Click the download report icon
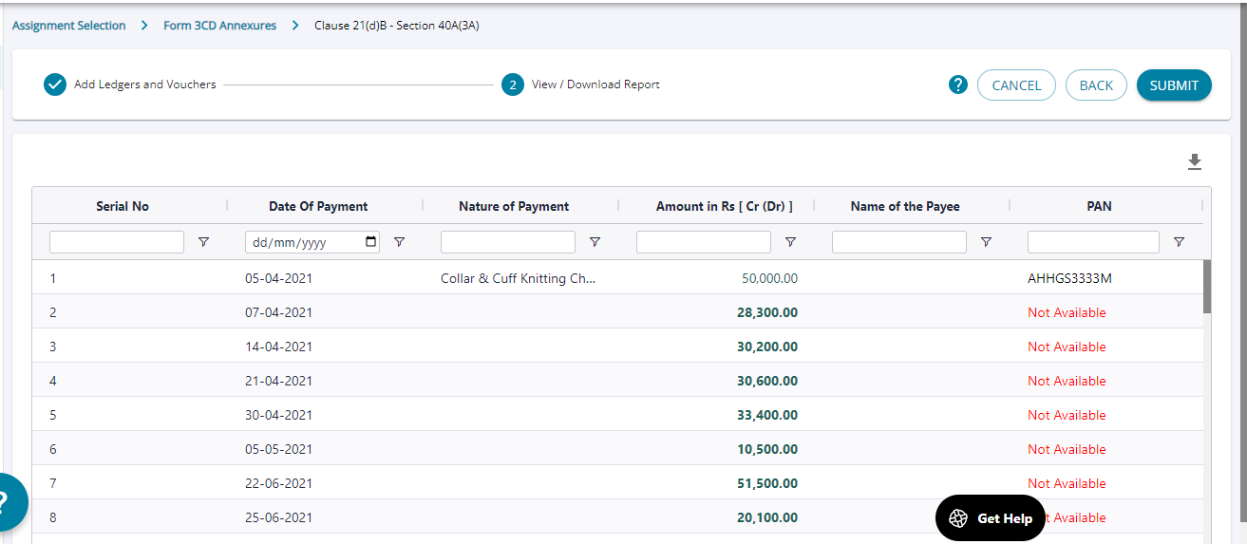The image size is (1247, 544). click(x=1195, y=162)
